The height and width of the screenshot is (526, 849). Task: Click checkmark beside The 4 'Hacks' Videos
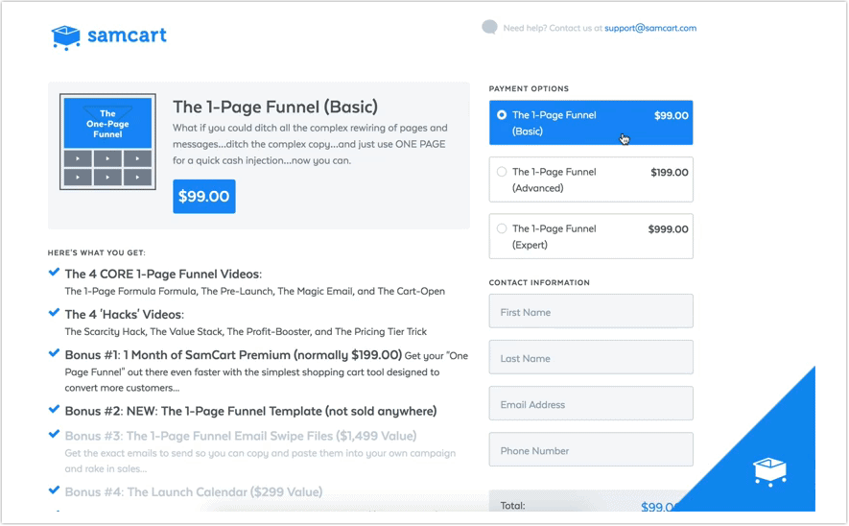tap(54, 313)
